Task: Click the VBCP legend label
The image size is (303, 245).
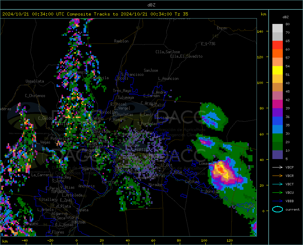Action: tap(290, 167)
